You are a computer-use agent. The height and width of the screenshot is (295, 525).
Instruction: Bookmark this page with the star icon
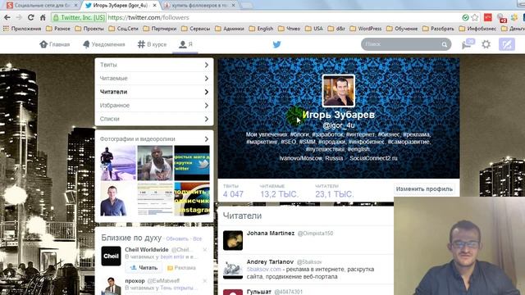475,17
